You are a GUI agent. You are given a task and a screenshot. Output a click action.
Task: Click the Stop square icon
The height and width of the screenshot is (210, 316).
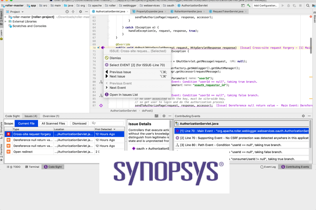click(x=300, y=6)
